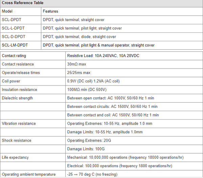203x178 pixels.
Task: Select the Insulation resistance label
Action: click(x=20, y=90)
